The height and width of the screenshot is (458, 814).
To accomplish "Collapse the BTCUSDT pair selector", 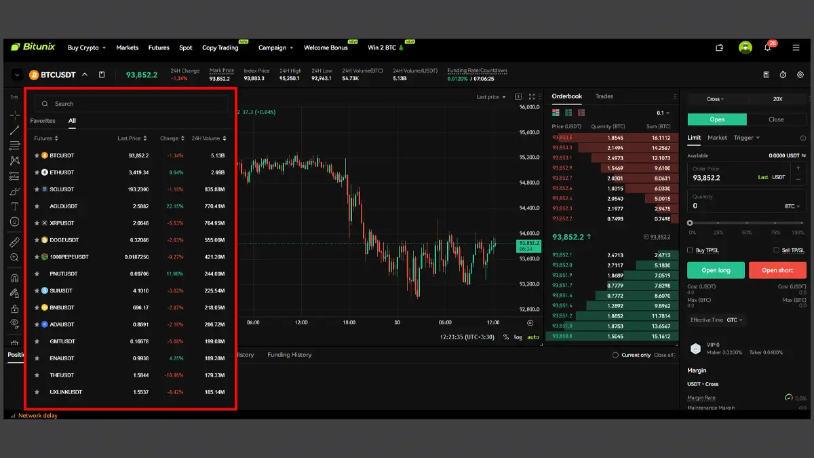I will point(85,75).
